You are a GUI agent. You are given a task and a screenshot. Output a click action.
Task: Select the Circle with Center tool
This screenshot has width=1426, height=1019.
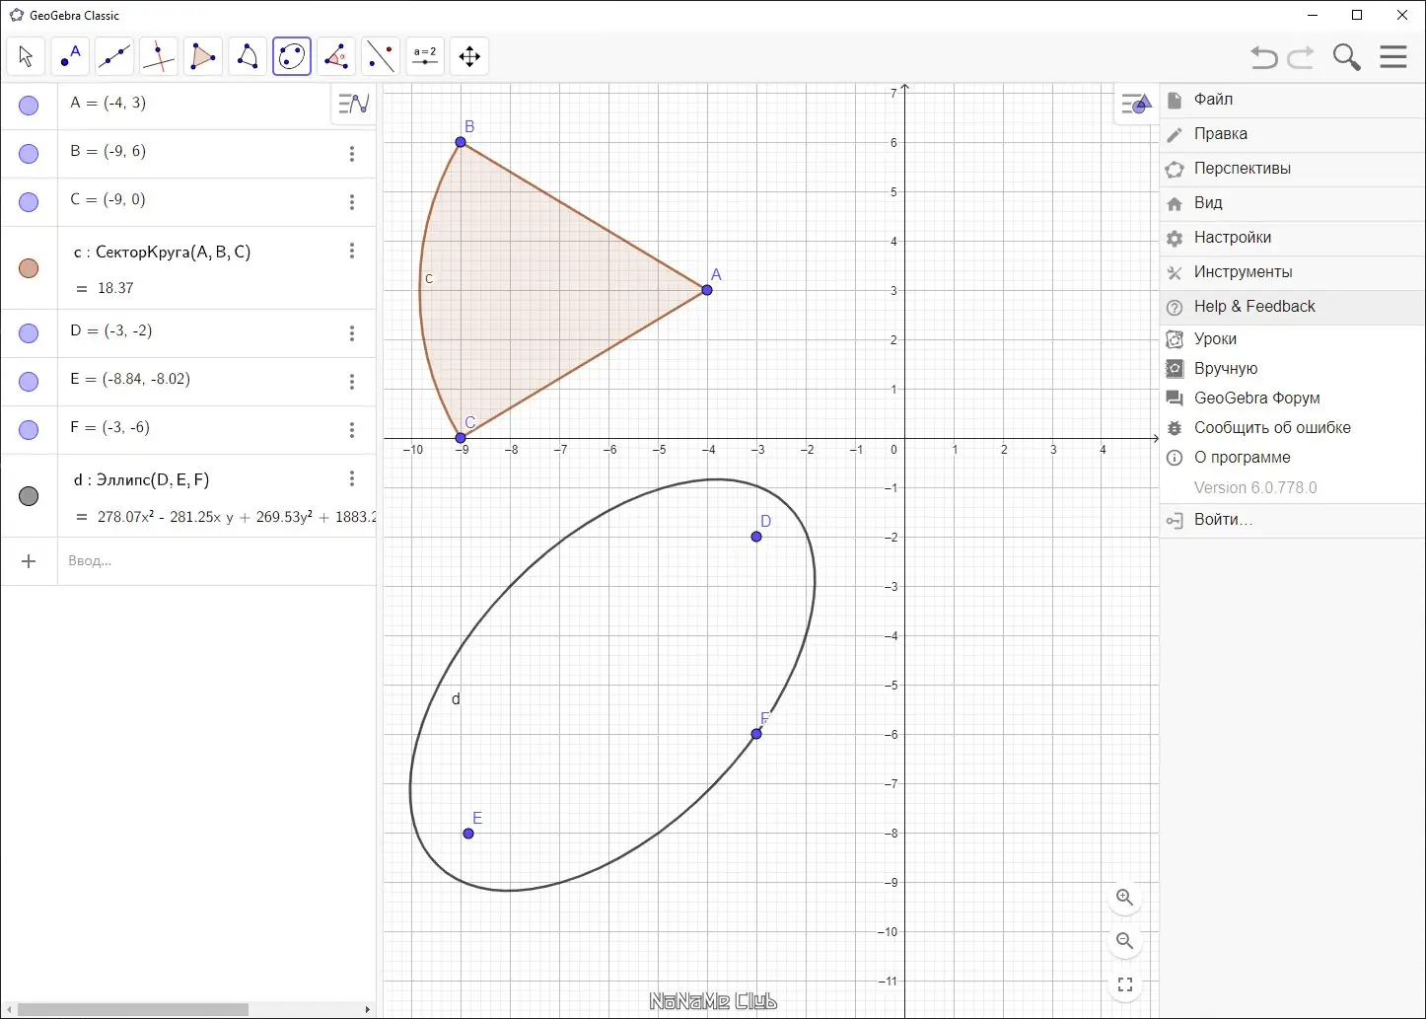[x=248, y=56]
